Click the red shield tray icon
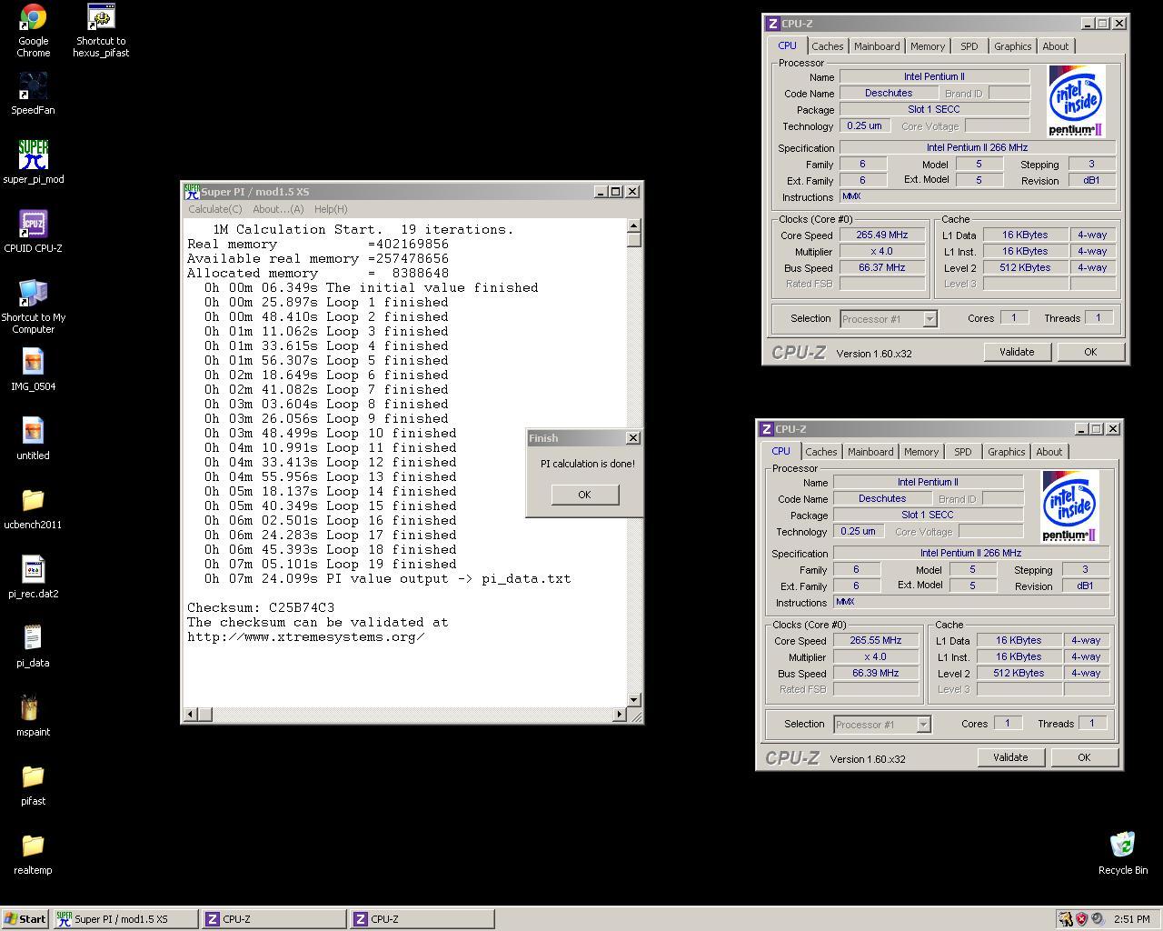The height and width of the screenshot is (931, 1163). 1082,919
